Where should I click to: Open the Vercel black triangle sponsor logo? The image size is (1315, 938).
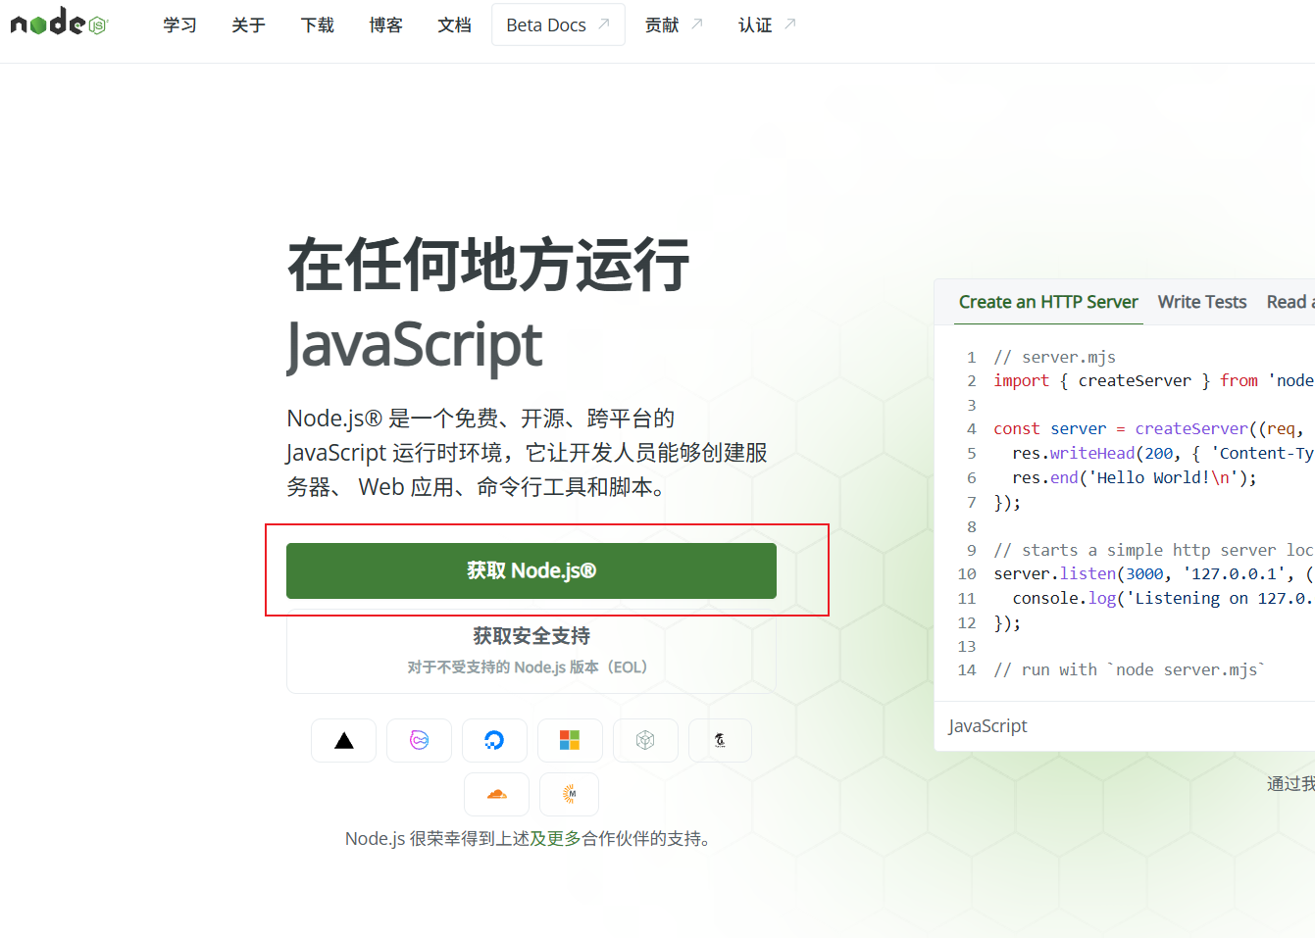pyautogui.click(x=343, y=740)
